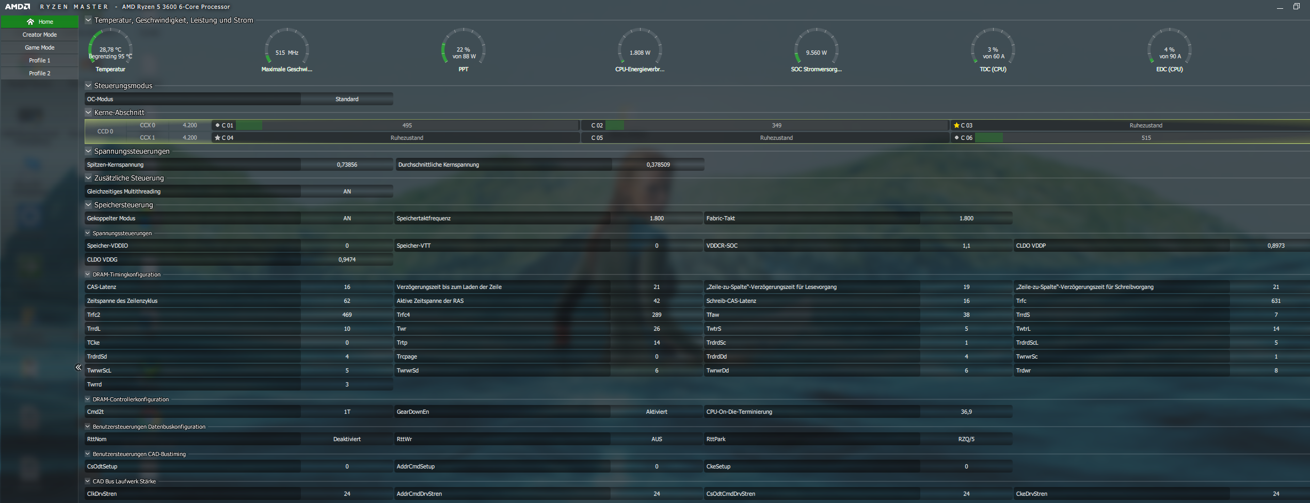Click the Trfc value 631
Image resolution: width=1310 pixels, height=503 pixels.
coord(1270,301)
